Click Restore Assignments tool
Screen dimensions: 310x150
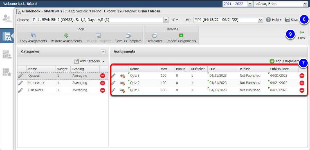(x=66, y=38)
